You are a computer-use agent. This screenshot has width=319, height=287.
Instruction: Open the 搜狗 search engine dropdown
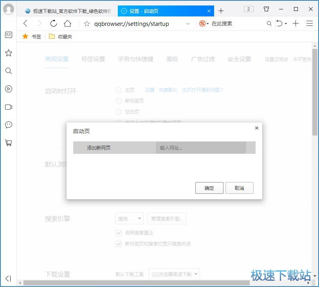pos(130,218)
